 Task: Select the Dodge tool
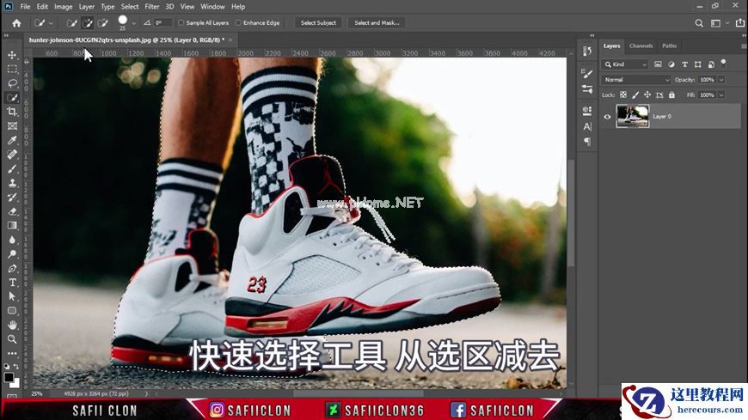(x=12, y=254)
